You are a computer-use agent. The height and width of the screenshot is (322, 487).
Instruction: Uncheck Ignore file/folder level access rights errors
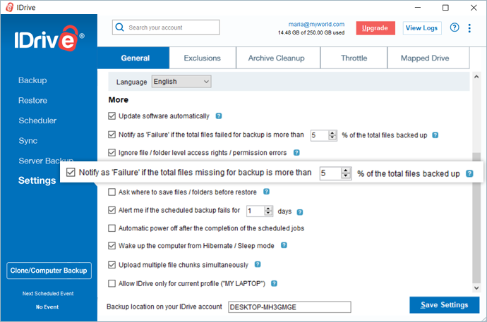pos(112,152)
